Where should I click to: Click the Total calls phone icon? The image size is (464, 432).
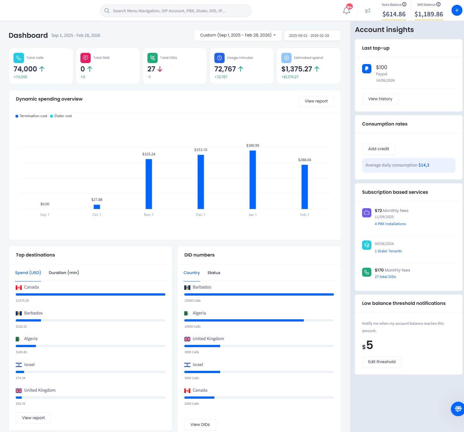tap(19, 58)
